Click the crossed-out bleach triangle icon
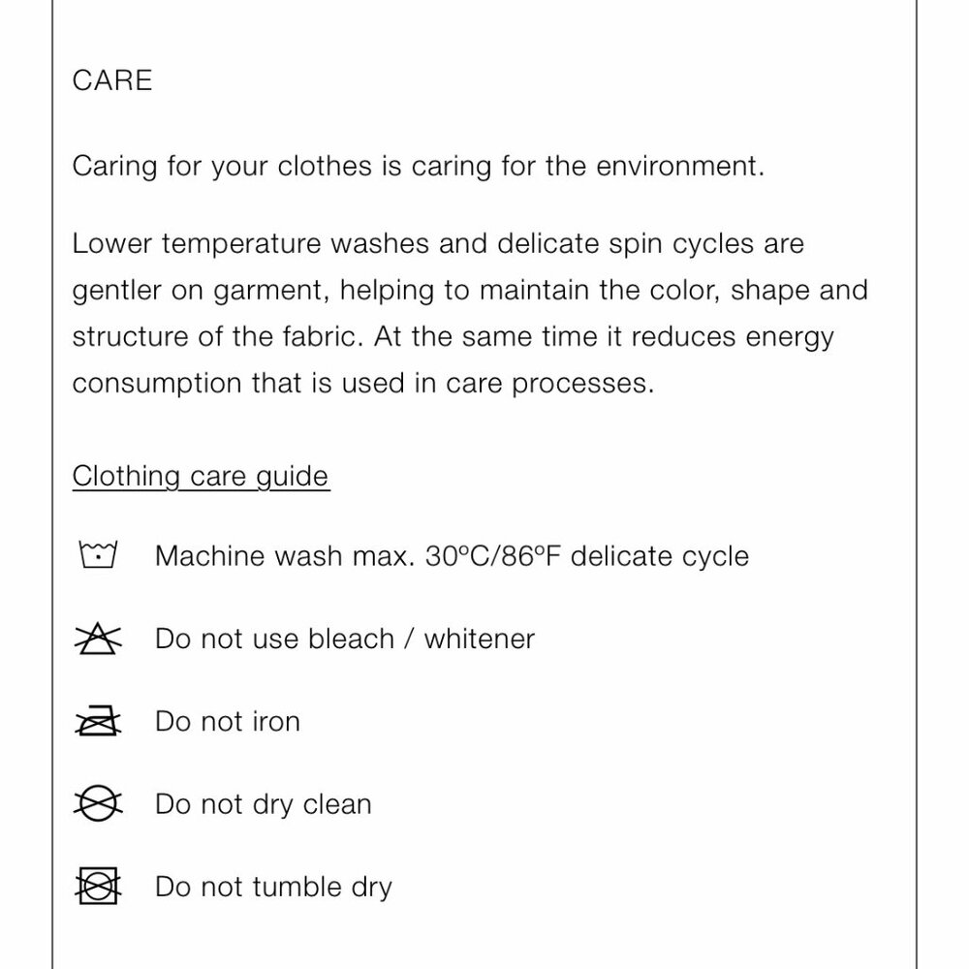Screen dimensions: 969x969 98,639
